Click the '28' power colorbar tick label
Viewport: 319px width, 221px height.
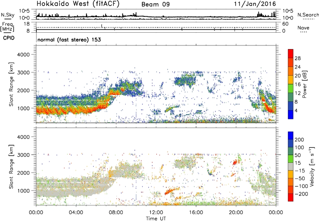coord(297,58)
